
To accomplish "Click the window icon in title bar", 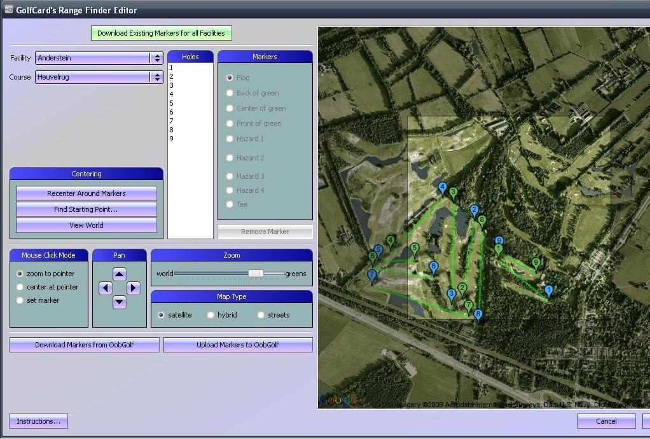I will pos(8,10).
